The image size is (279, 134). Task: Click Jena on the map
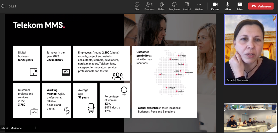pyautogui.click(x=179, y=74)
